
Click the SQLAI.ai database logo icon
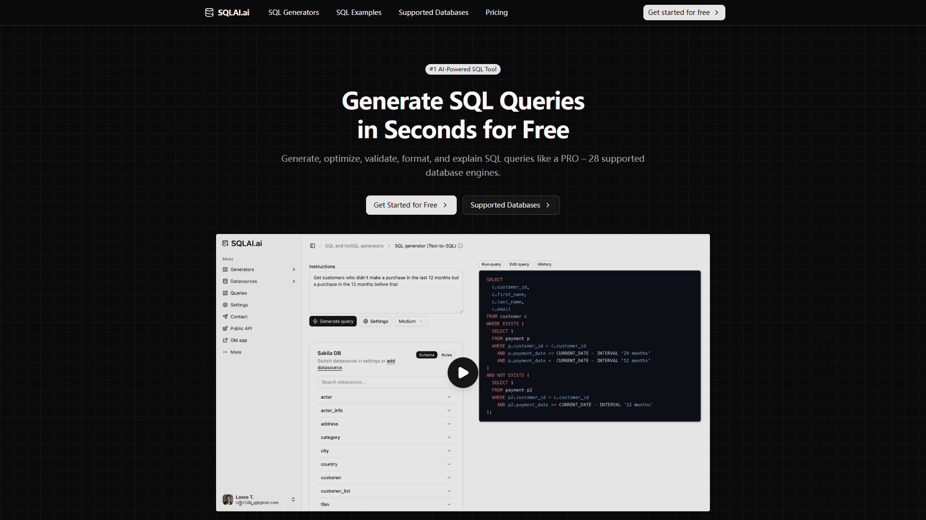(209, 13)
